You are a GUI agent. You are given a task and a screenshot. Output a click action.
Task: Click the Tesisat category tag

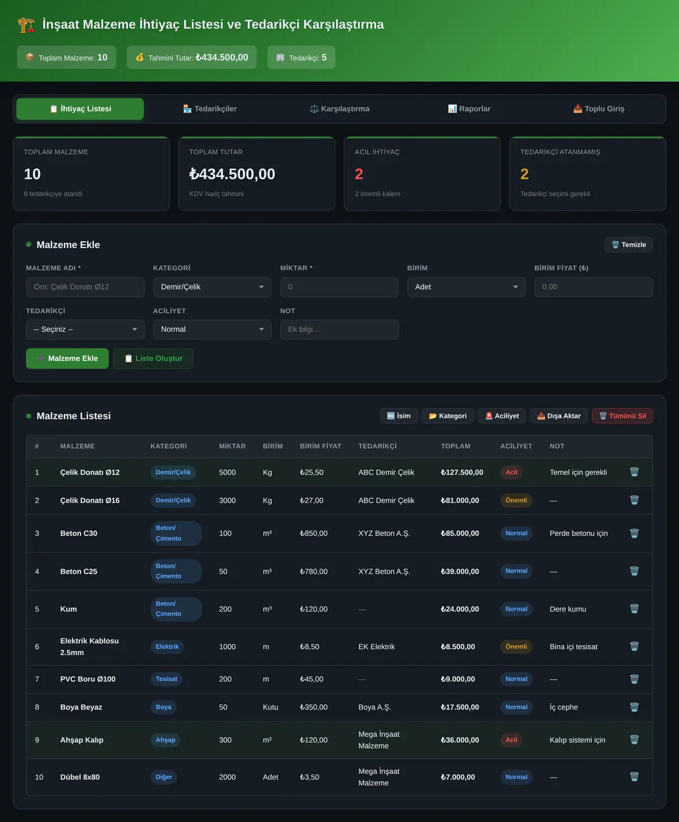tap(166, 679)
